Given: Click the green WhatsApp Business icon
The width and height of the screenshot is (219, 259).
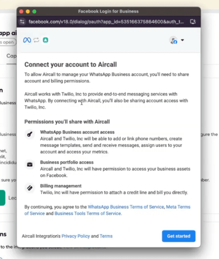Looking at the screenshot, I should (x=45, y=40).
